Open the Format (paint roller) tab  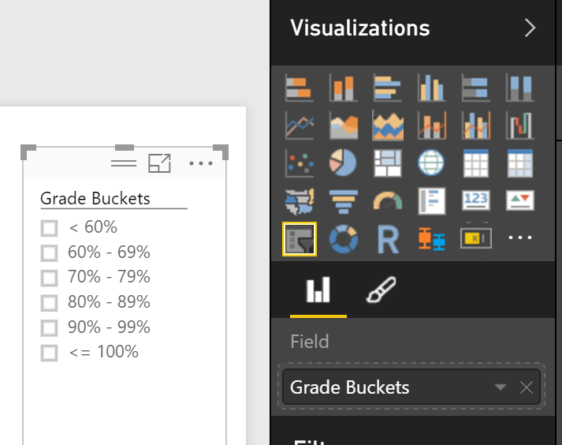(x=381, y=292)
